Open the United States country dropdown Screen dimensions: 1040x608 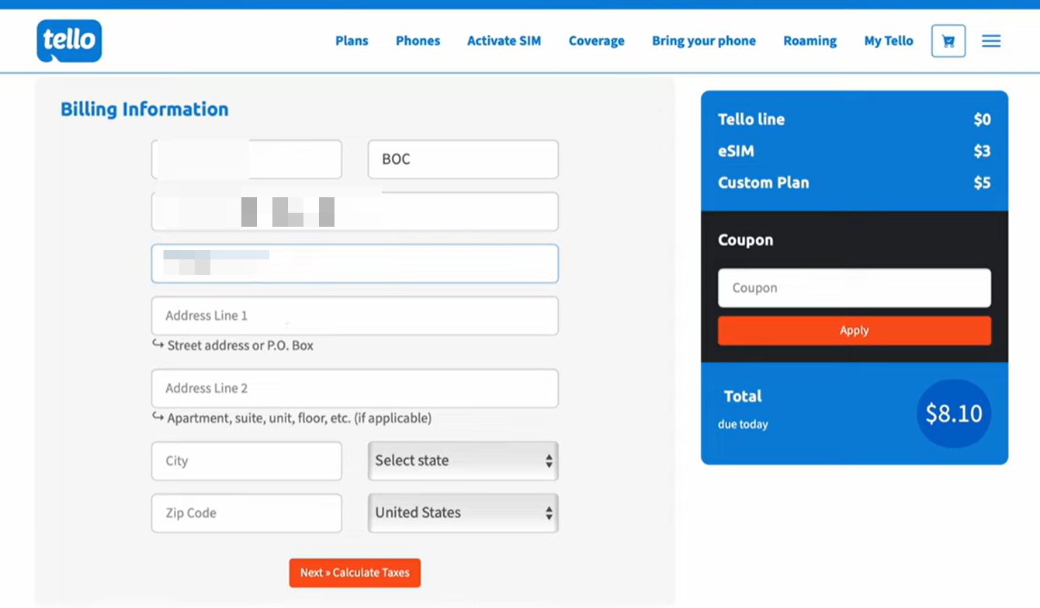463,513
